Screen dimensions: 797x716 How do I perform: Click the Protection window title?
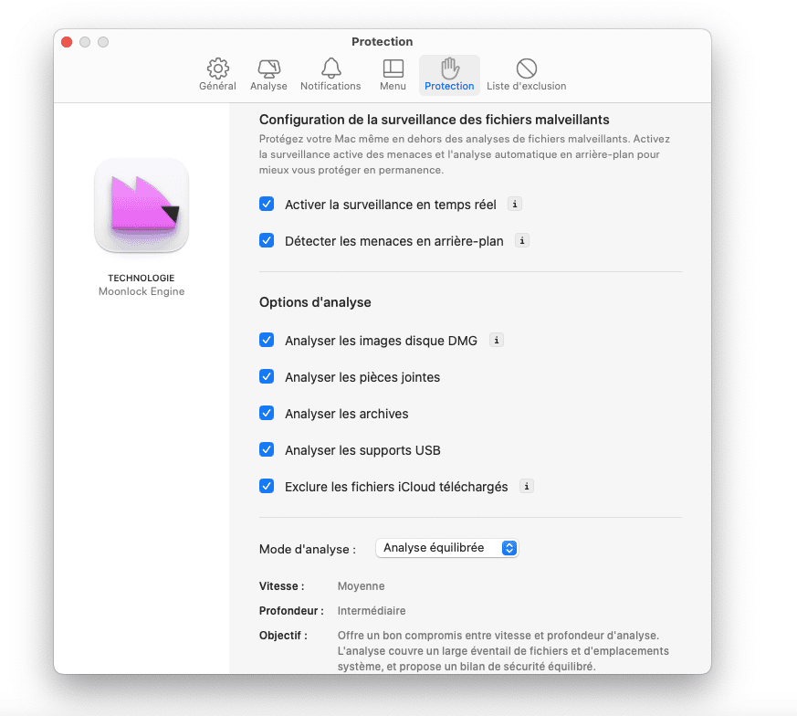pyautogui.click(x=383, y=42)
